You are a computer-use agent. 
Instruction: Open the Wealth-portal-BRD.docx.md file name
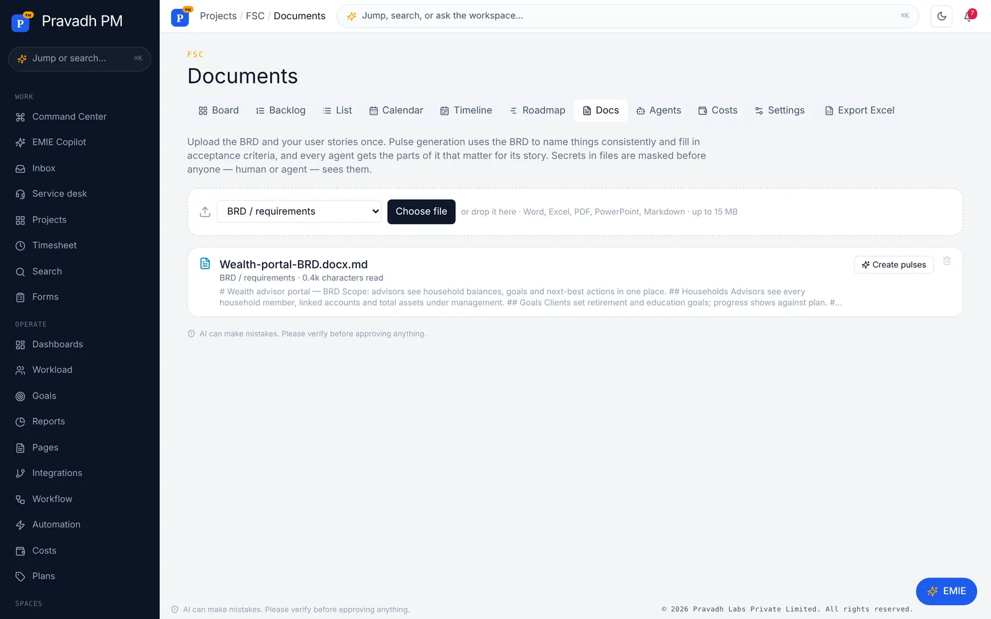point(294,264)
